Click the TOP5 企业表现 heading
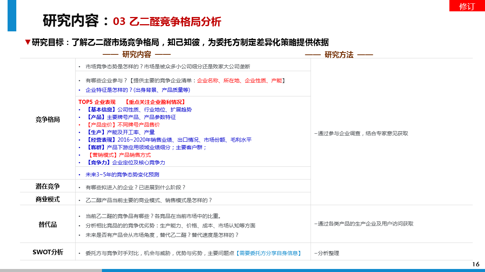This screenshot has width=485, height=272. 97,102
